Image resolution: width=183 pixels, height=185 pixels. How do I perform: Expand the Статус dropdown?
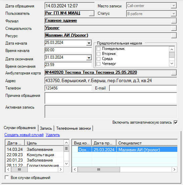(x=174, y=14)
